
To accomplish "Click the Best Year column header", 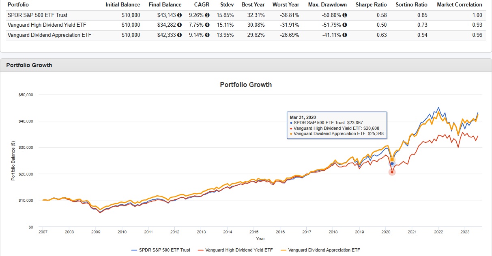I will point(253,5).
